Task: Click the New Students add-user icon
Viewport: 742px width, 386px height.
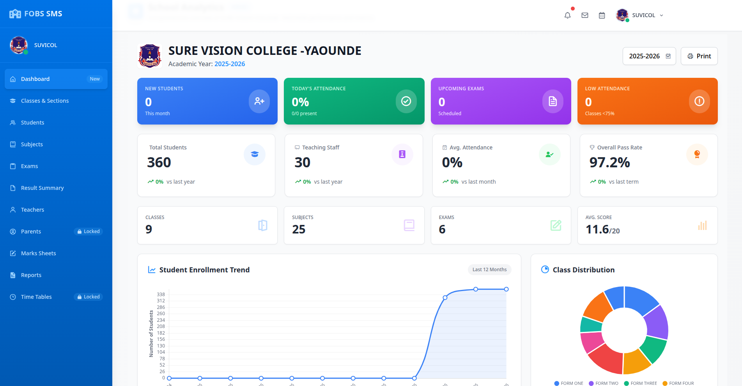Action: [259, 101]
